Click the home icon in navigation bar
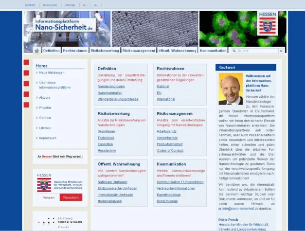Screen dimensions: 305x231 pos(36,51)
